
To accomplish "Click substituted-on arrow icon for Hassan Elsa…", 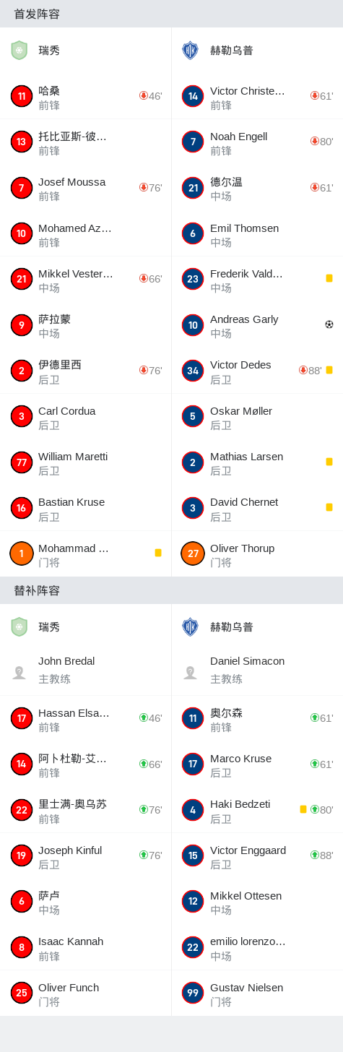I will pos(143,718).
